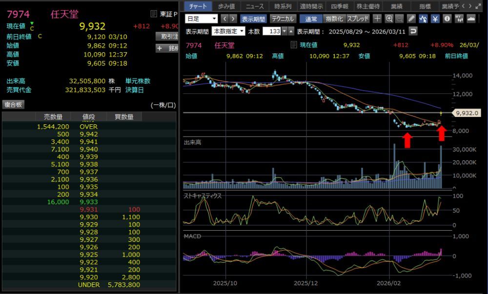Switch to the 歩み値 tab
This screenshot has height=294, width=488.
click(x=226, y=6)
